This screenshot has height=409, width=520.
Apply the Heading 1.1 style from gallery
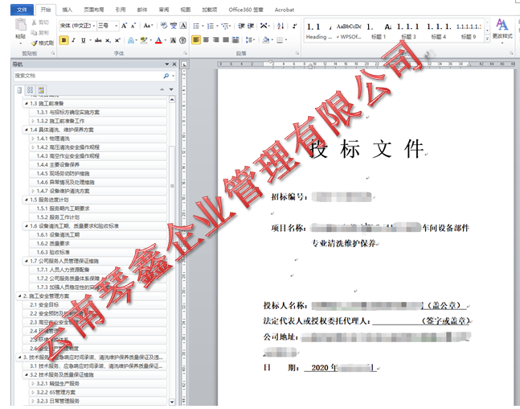point(318,31)
